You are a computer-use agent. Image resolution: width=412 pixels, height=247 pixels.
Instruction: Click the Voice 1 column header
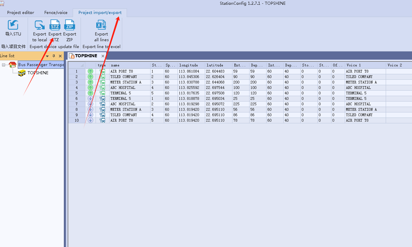point(365,65)
